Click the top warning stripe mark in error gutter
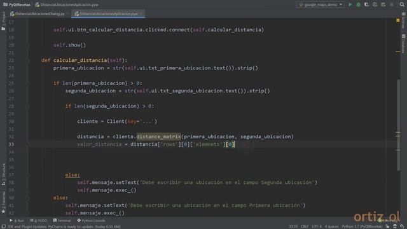The image size is (407, 229). pos(398,52)
